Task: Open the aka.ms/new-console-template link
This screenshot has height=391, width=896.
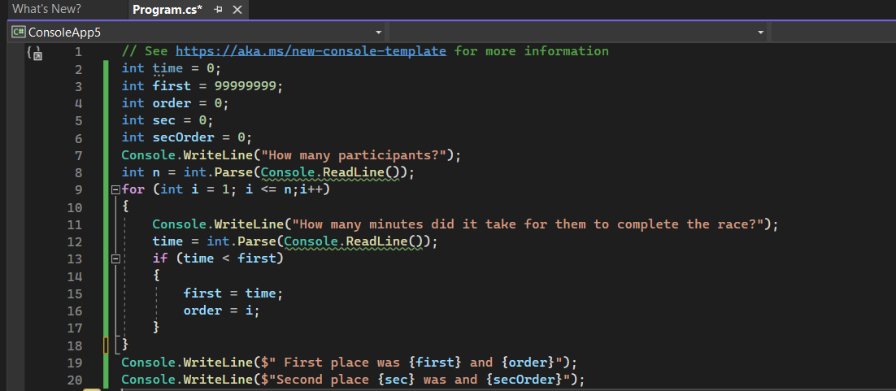Action: click(311, 51)
